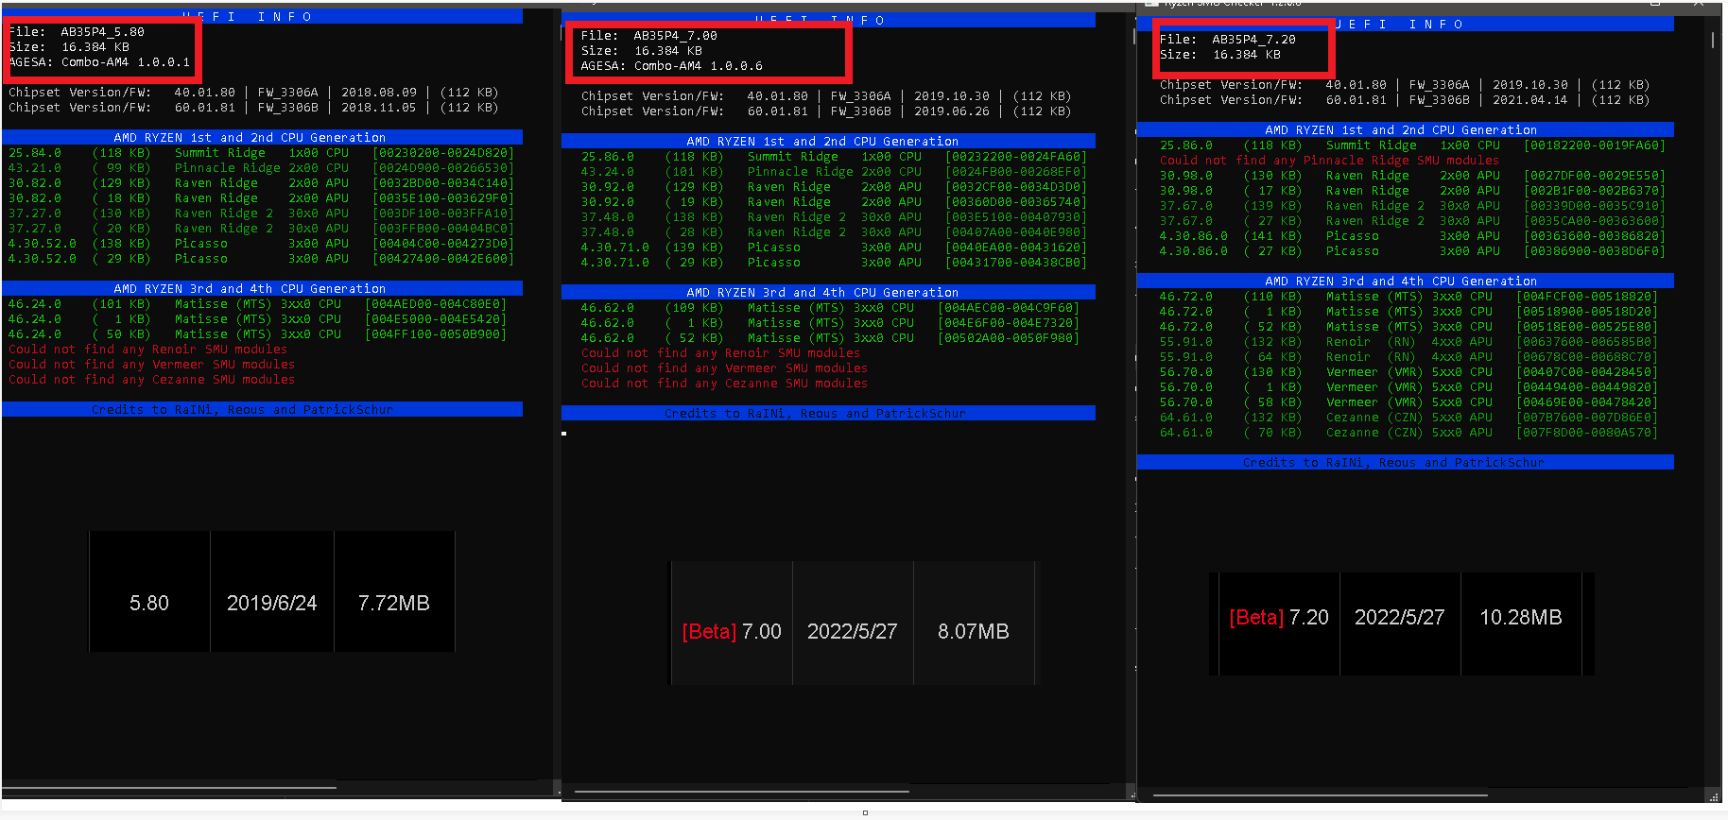The height and width of the screenshot is (820, 1728).
Task: Click 30.82.0 Raven Ridge row sized 129 KB
Action: click(x=261, y=183)
